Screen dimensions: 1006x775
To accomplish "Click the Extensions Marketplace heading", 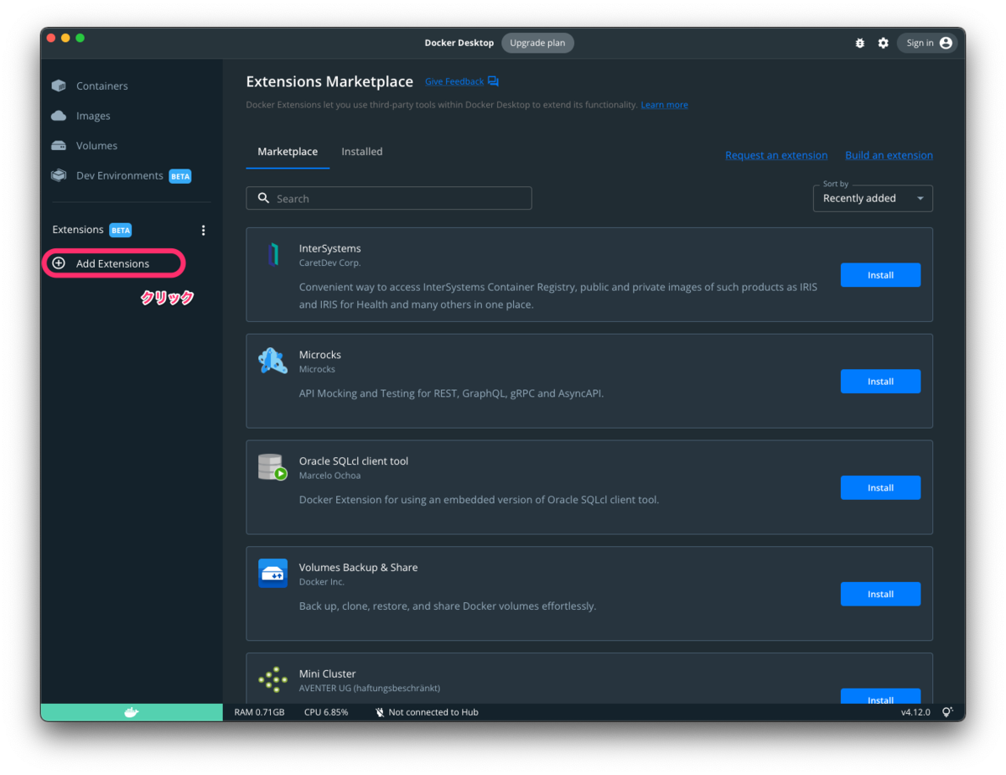I will point(329,81).
